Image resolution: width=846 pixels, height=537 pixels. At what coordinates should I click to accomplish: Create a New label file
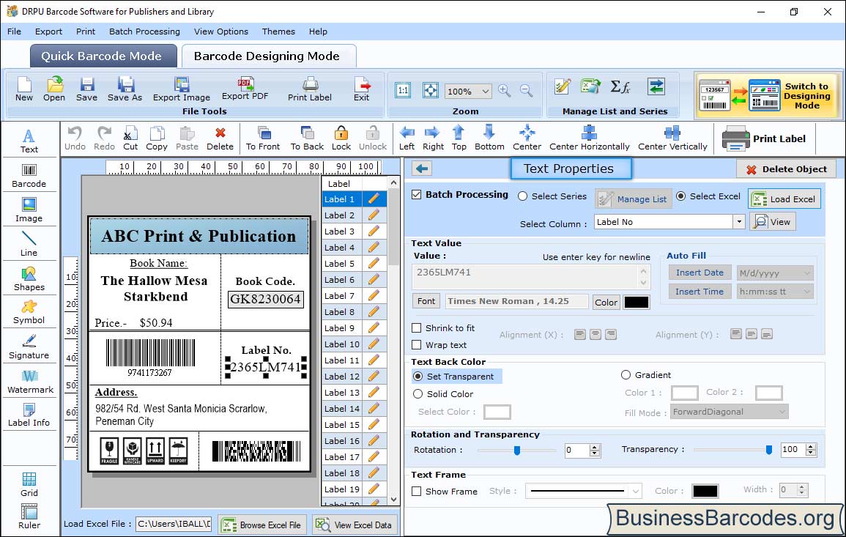coord(23,89)
